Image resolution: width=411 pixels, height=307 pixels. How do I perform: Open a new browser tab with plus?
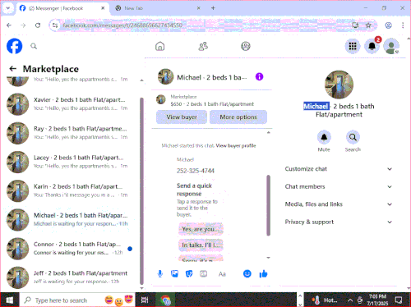click(x=213, y=8)
